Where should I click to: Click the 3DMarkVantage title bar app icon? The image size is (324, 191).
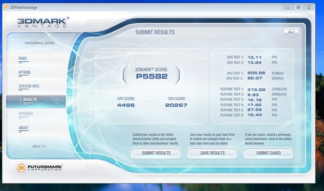(6, 7)
